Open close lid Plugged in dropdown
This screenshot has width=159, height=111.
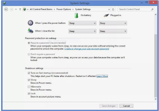pyautogui.click(x=113, y=31)
